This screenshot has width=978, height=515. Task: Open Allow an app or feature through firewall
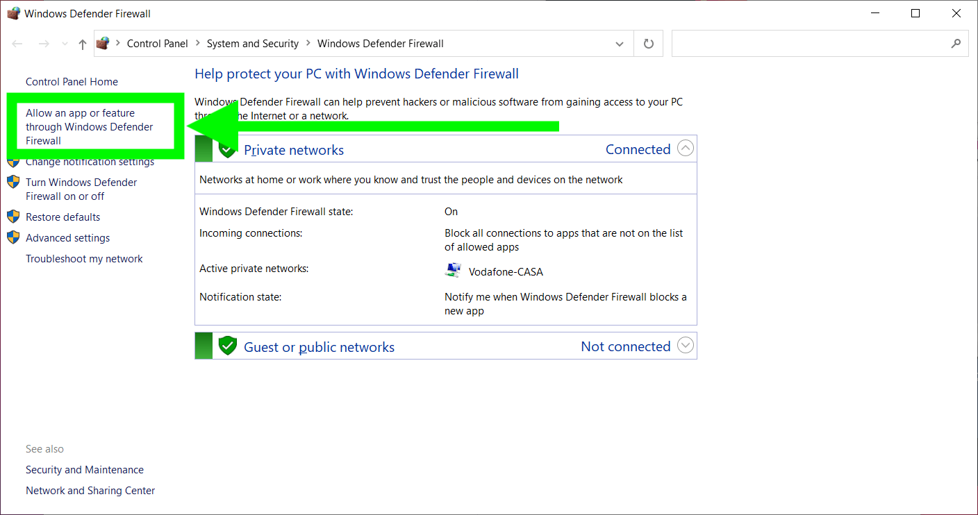point(90,126)
